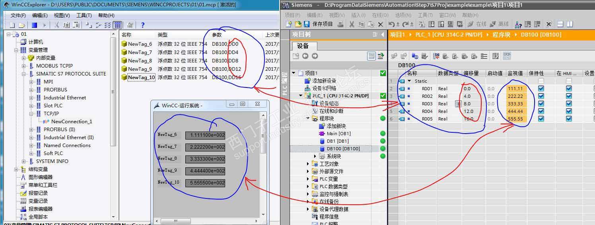Open 工具(T) menu in WinCCExplorer
The width and height of the screenshot is (595, 225).
[x=84, y=15]
